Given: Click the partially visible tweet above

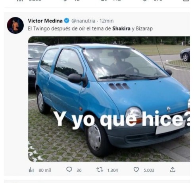Looking at the screenshot, I should [x=97, y=2].
